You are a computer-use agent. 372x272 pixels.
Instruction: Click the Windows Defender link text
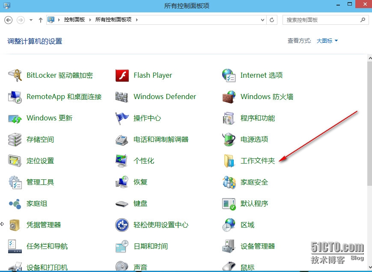[165, 97]
